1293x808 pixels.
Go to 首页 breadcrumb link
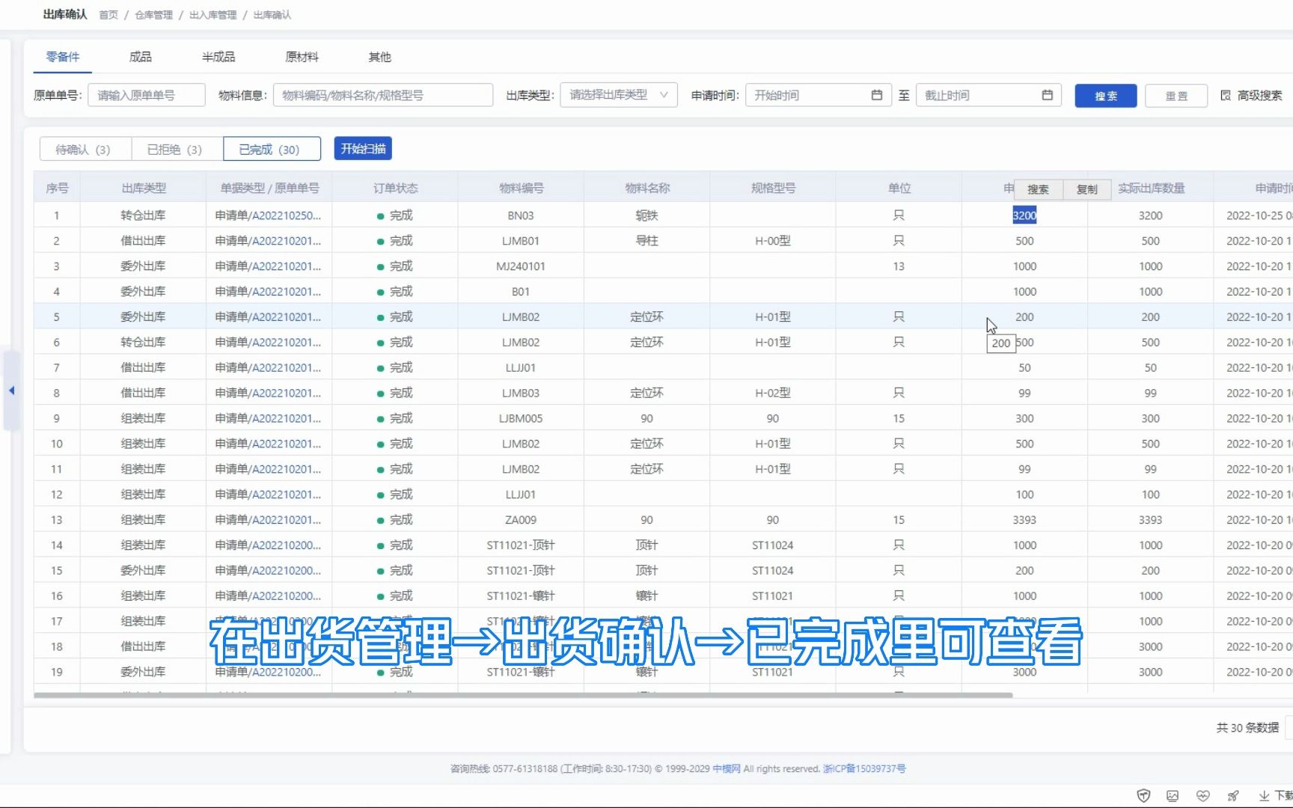coord(108,15)
